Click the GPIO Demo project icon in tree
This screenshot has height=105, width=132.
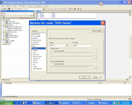click(4, 18)
